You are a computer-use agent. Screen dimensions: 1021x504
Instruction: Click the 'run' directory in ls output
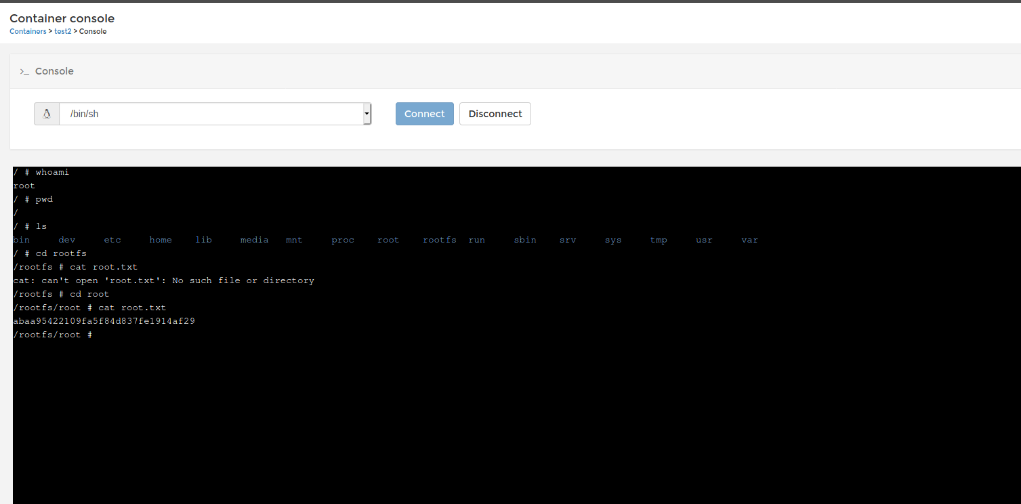click(477, 240)
